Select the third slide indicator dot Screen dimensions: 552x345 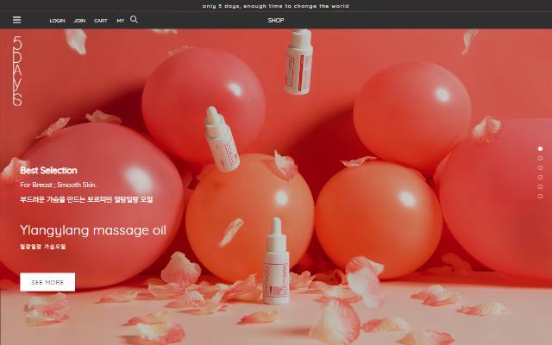(541, 168)
